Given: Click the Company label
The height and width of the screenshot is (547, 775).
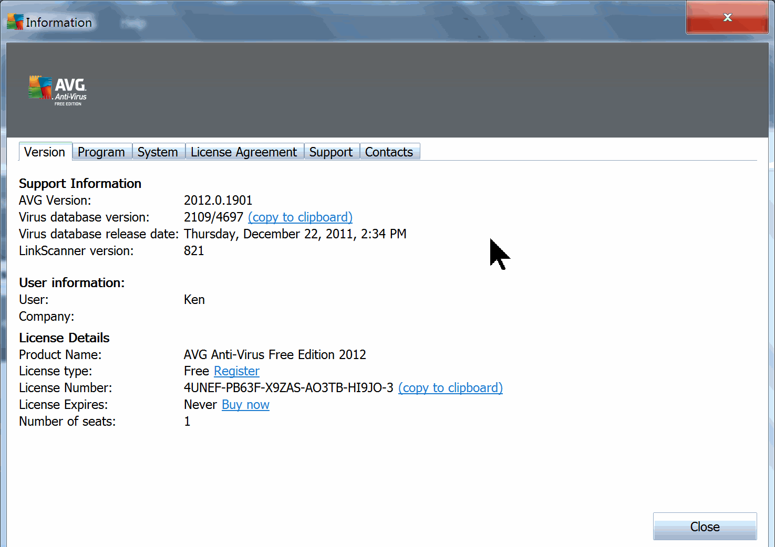Looking at the screenshot, I should coord(47,317).
